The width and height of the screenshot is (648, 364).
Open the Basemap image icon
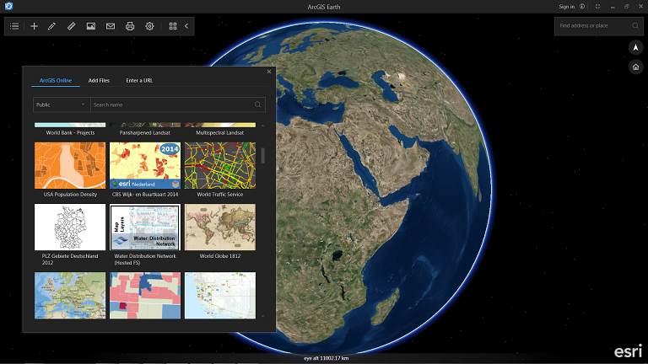pyautogui.click(x=91, y=26)
